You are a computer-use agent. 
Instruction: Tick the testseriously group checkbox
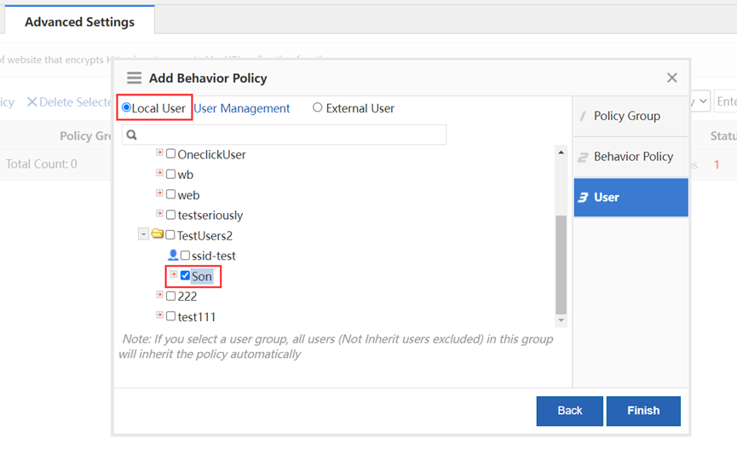tap(171, 215)
